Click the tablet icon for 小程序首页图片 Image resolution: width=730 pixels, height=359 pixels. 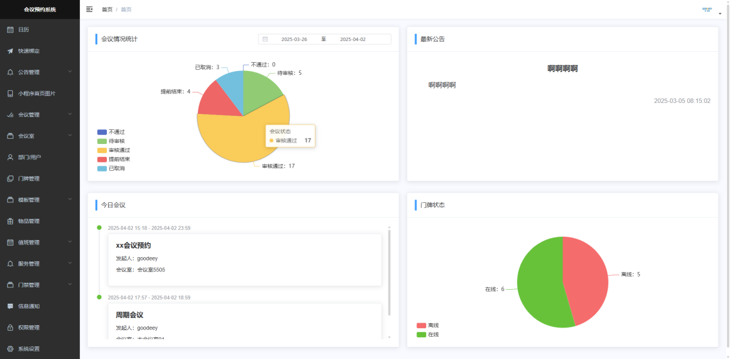(10, 93)
